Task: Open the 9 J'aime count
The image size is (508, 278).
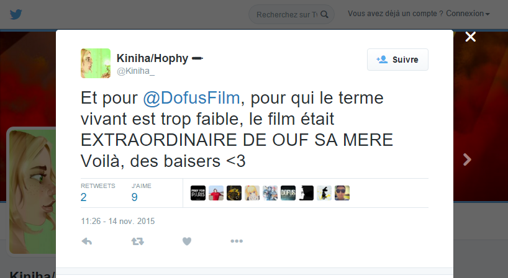Action: (x=134, y=197)
